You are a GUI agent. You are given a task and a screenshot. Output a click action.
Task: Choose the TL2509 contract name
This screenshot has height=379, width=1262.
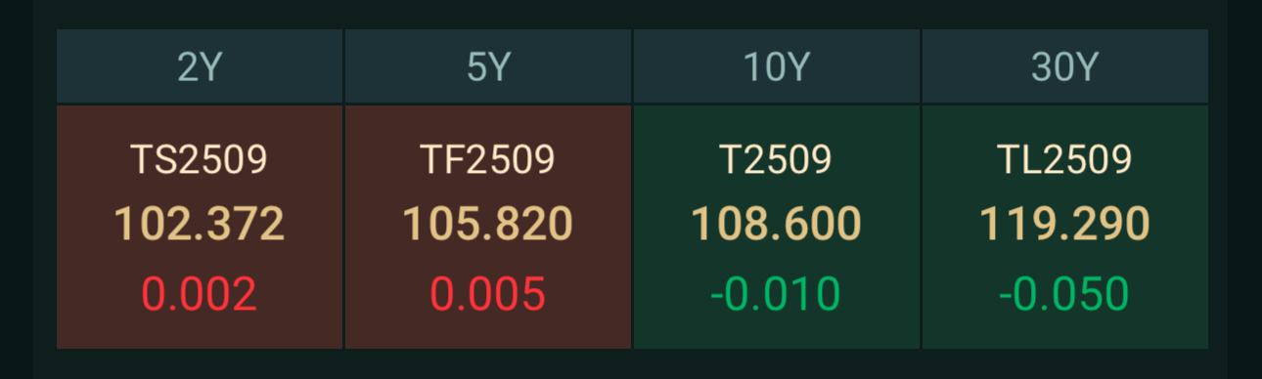(x=1065, y=160)
